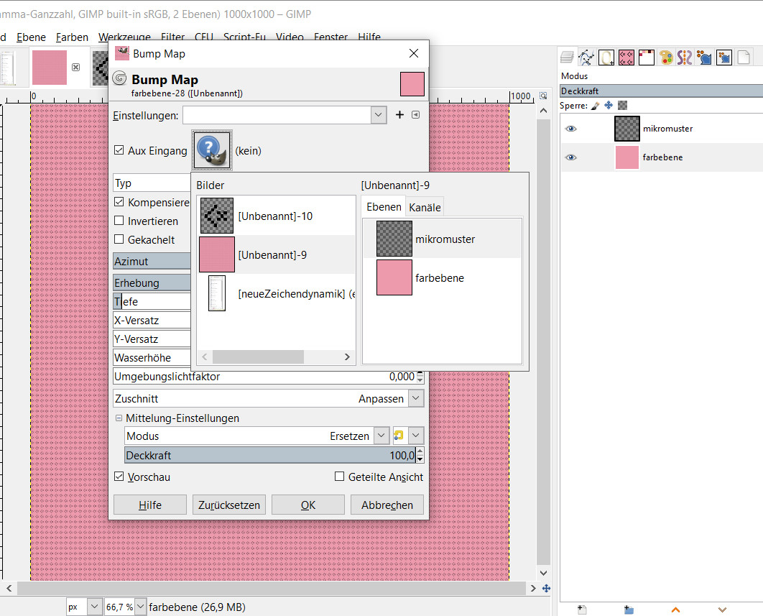The height and width of the screenshot is (616, 763).
Task: Open the Zuschnitt Anpassen dropdown
Action: pos(416,398)
